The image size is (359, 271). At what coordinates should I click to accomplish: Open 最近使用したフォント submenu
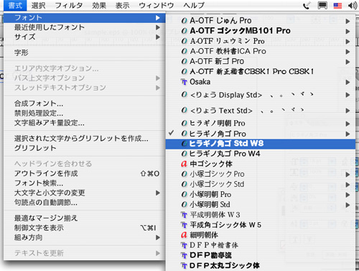85,27
